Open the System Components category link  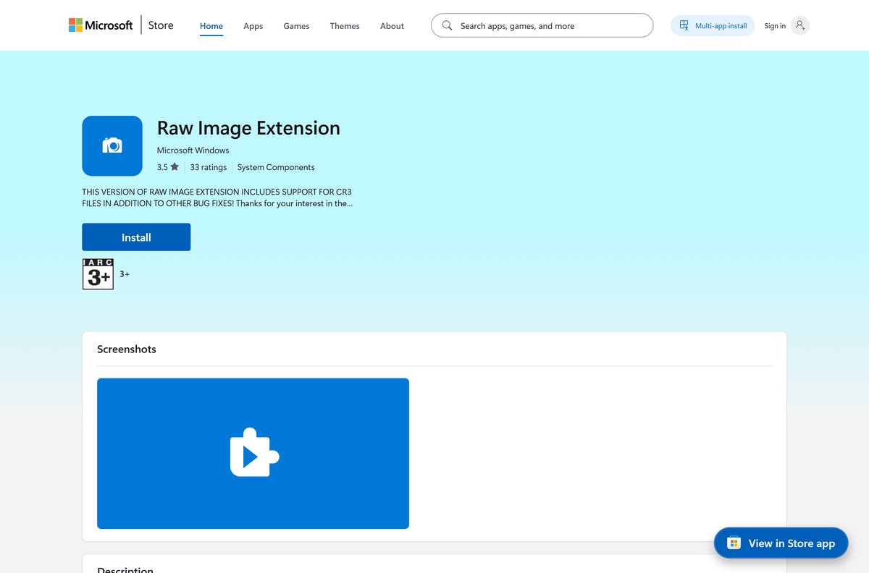tap(276, 167)
